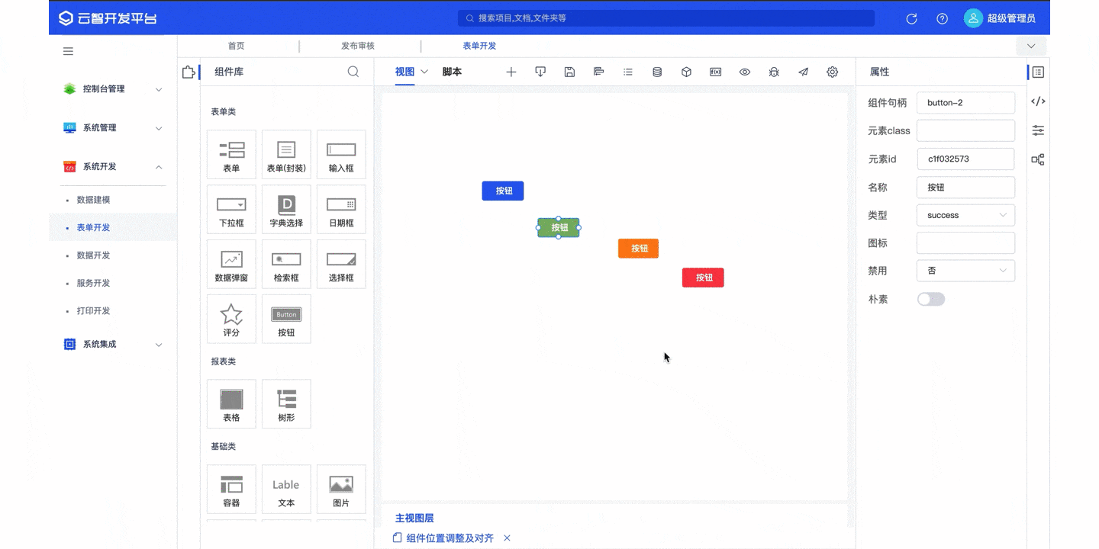Click the paper plane publish icon
Viewport: 1099px width, 549px height.
click(803, 72)
